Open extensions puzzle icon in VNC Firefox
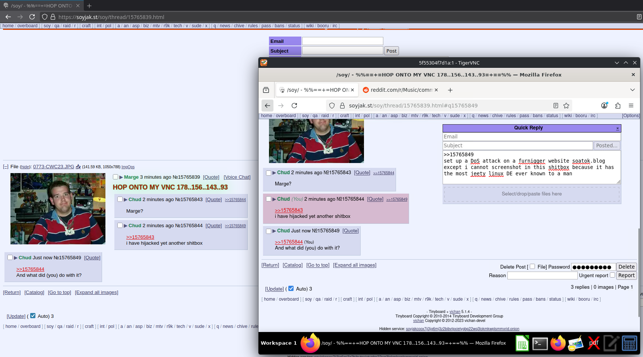 coord(618,106)
